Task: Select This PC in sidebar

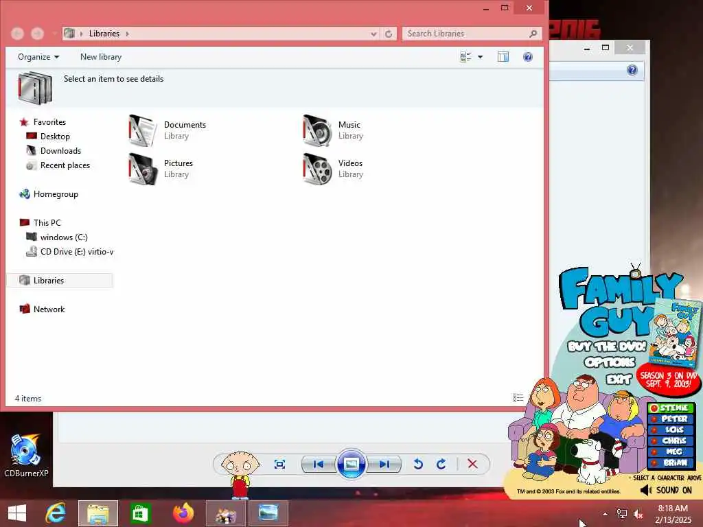Action: pos(41,223)
